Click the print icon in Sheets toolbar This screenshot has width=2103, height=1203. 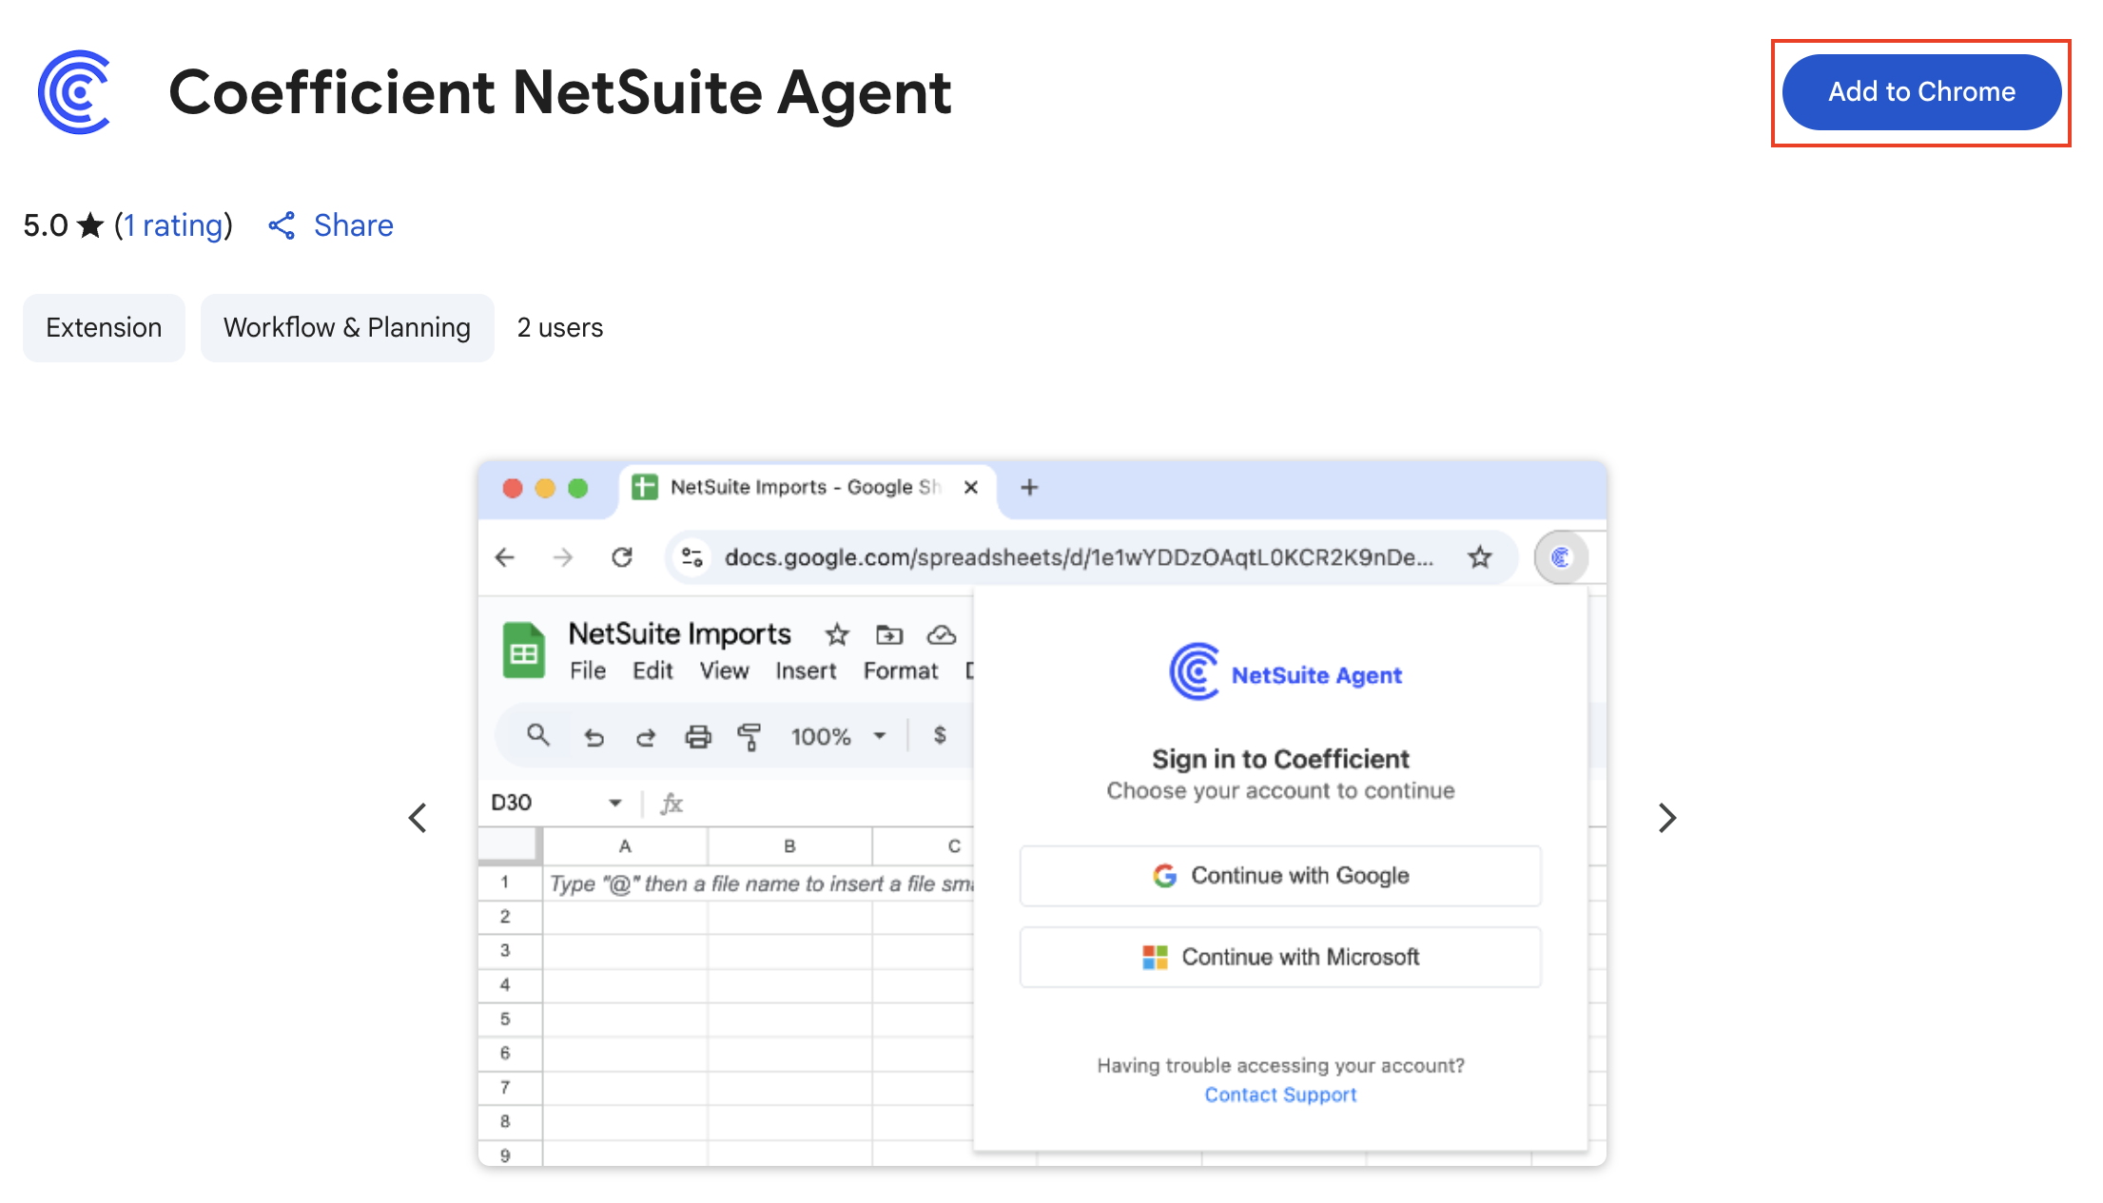coord(698,736)
